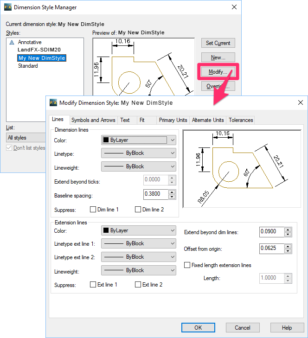The height and width of the screenshot is (338, 308).
Task: Open the Text tab
Action: coord(125,120)
